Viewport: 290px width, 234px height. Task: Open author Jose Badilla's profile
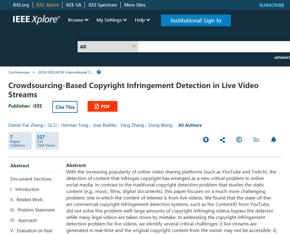(104, 125)
